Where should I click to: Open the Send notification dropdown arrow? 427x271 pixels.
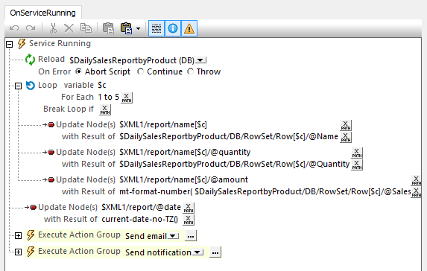coord(198,252)
